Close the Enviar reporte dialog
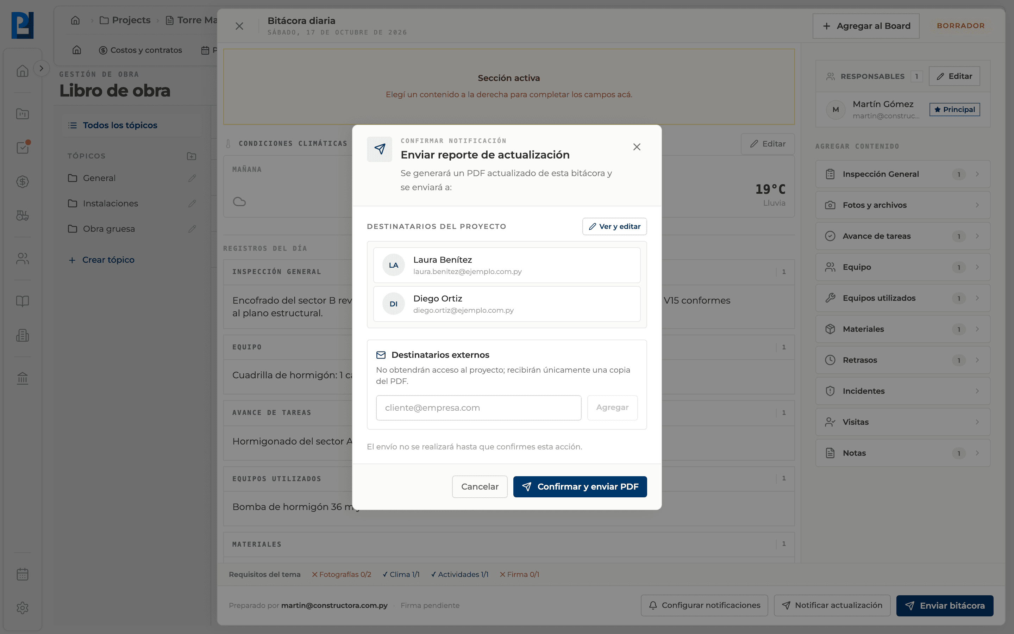1014x634 pixels. click(x=637, y=147)
